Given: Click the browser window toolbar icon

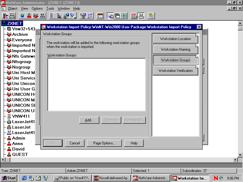Looking at the screenshot, I should pyautogui.click(x=100, y=16).
